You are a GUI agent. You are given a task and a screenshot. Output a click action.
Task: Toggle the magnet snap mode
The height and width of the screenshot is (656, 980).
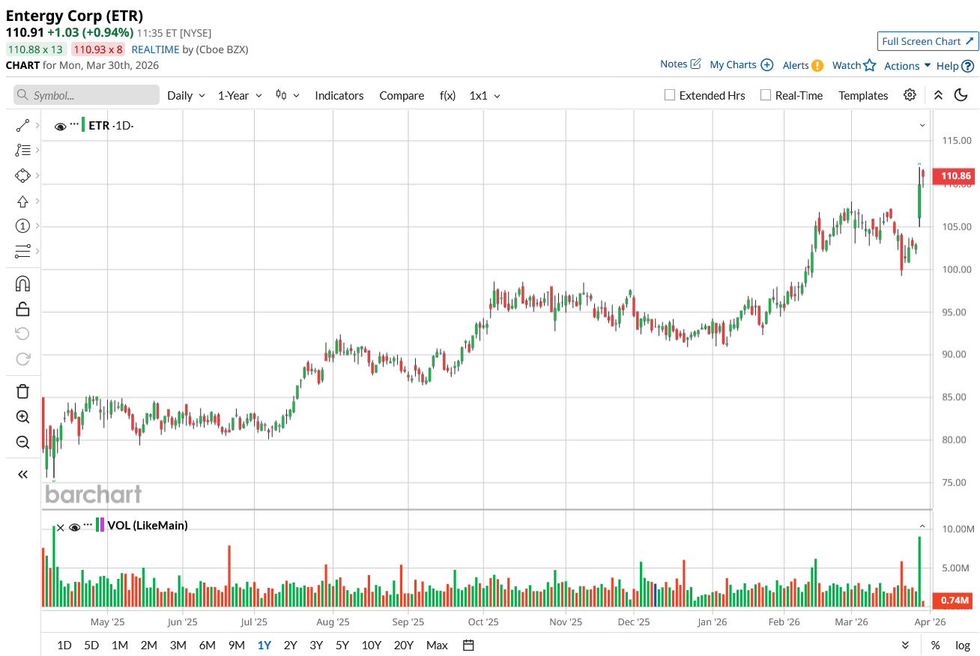click(22, 284)
